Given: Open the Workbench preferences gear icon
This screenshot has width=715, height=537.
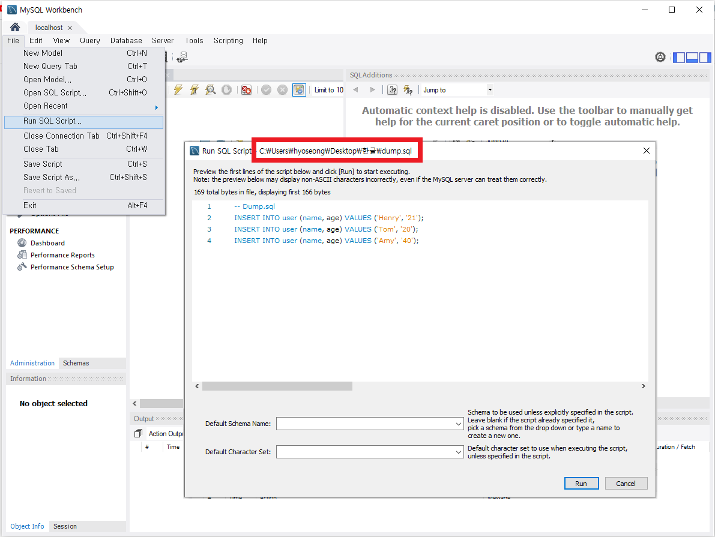Looking at the screenshot, I should 660,57.
